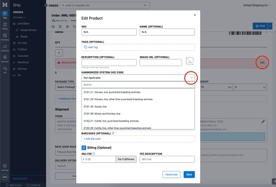Open Settings from the sidebar gear icon

5,166
